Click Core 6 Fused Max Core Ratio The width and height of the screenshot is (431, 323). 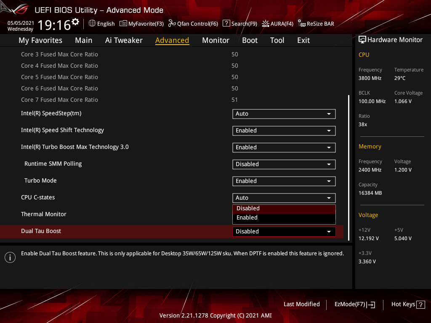coord(59,88)
